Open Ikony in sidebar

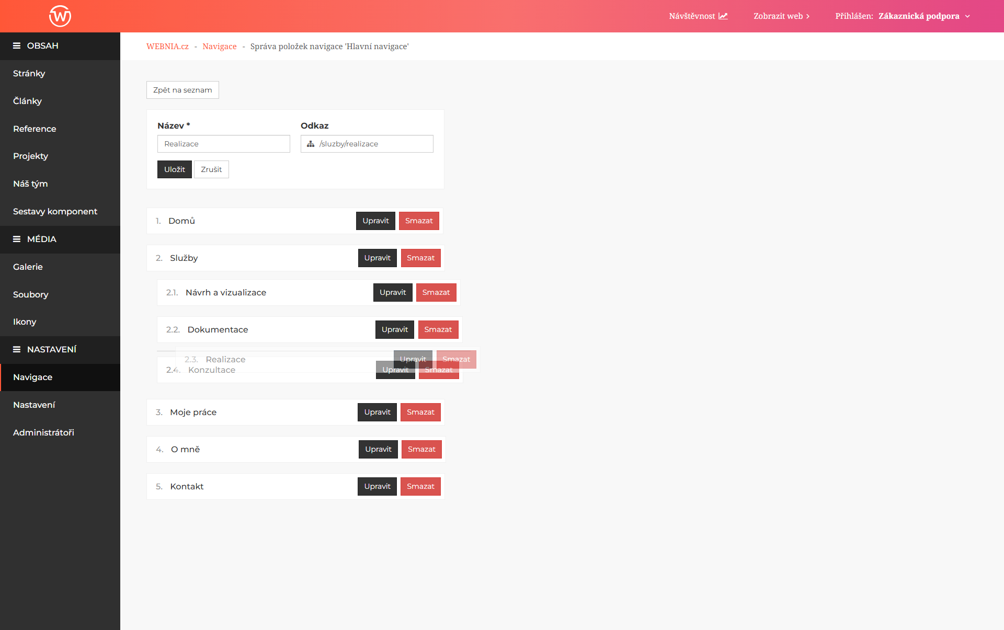point(60,322)
